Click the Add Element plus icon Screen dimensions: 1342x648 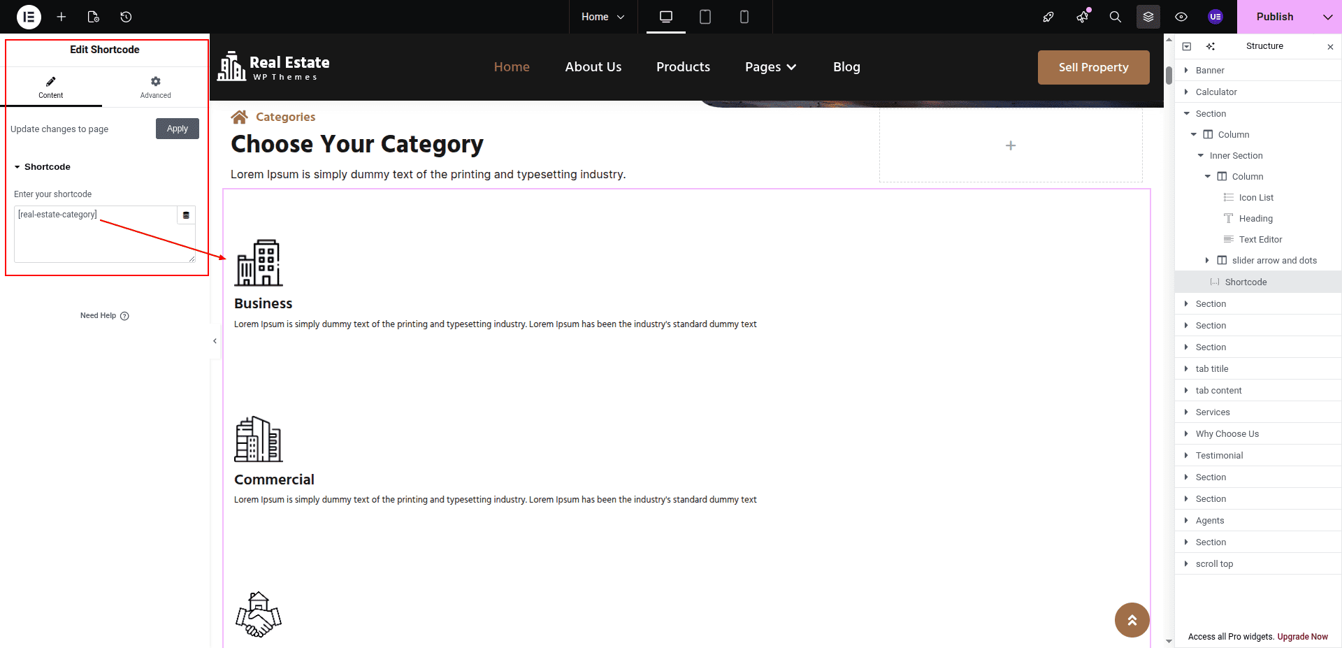click(62, 17)
